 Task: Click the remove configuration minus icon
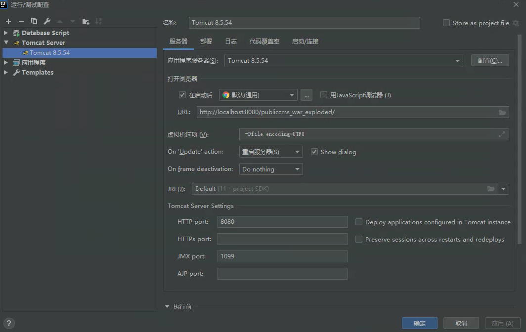point(21,21)
